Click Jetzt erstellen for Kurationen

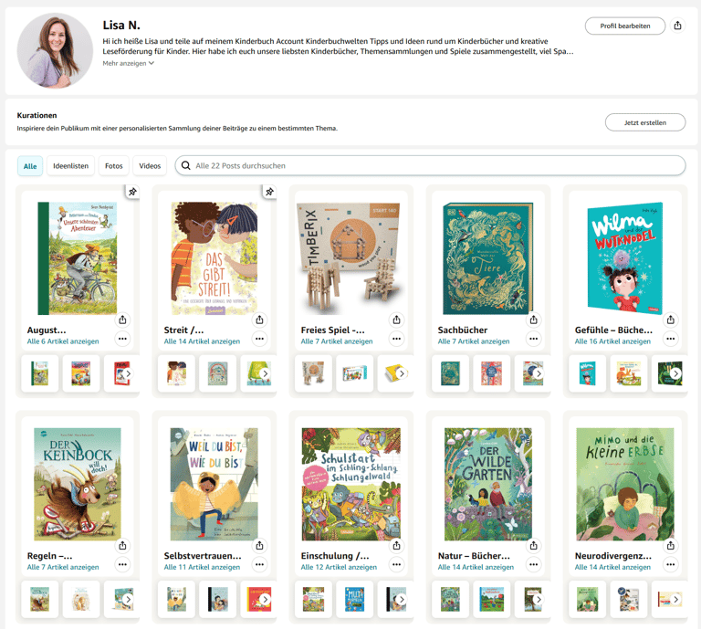tap(645, 122)
